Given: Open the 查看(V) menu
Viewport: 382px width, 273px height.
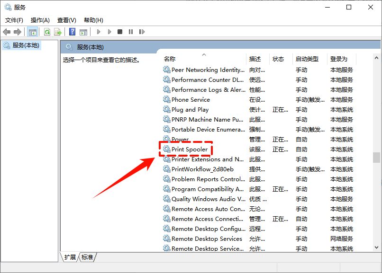Looking at the screenshot, I should coord(67,20).
